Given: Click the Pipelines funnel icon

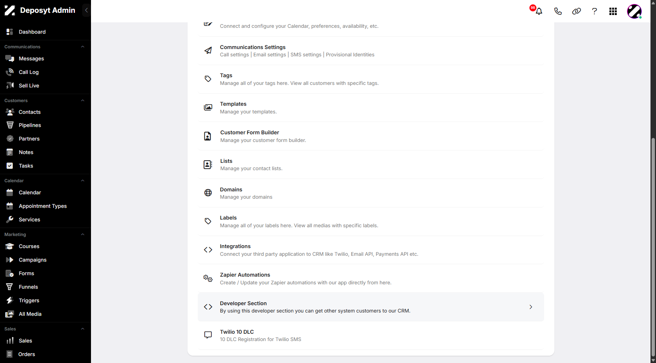Looking at the screenshot, I should coord(10,125).
